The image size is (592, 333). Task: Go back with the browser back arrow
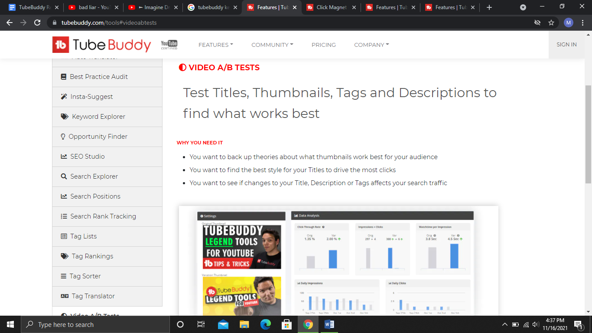point(10,23)
